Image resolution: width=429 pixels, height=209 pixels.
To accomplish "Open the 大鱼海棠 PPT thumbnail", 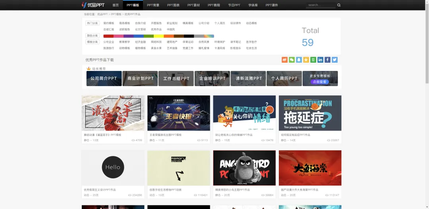I will (310, 168).
